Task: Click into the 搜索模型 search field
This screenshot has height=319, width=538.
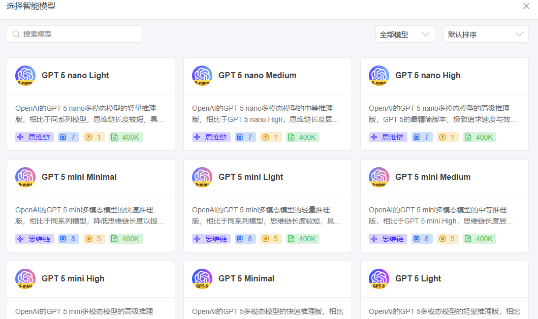Action: (74, 34)
